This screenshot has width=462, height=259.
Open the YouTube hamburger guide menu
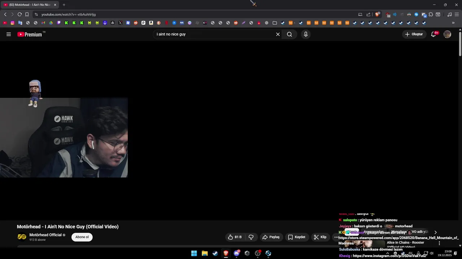point(9,34)
